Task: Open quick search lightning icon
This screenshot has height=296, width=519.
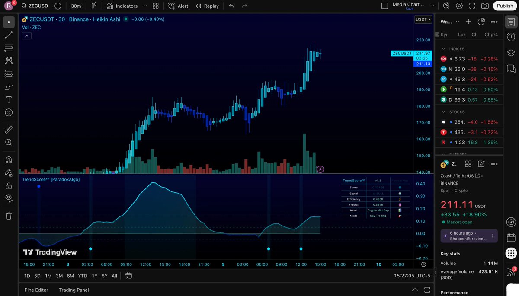Action: click(446, 6)
